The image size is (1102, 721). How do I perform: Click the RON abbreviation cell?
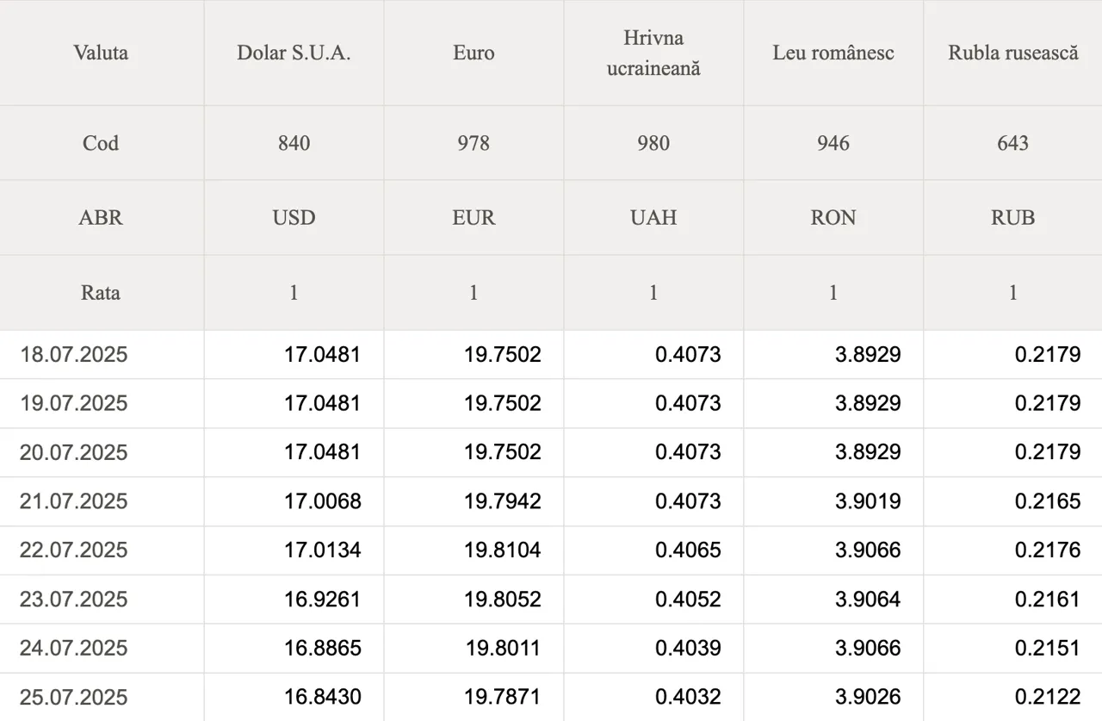(833, 217)
